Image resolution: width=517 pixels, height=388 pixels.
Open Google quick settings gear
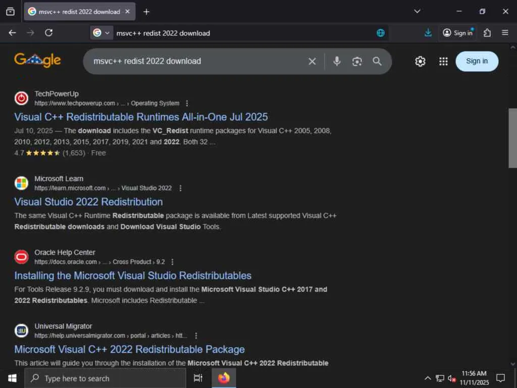(x=420, y=61)
